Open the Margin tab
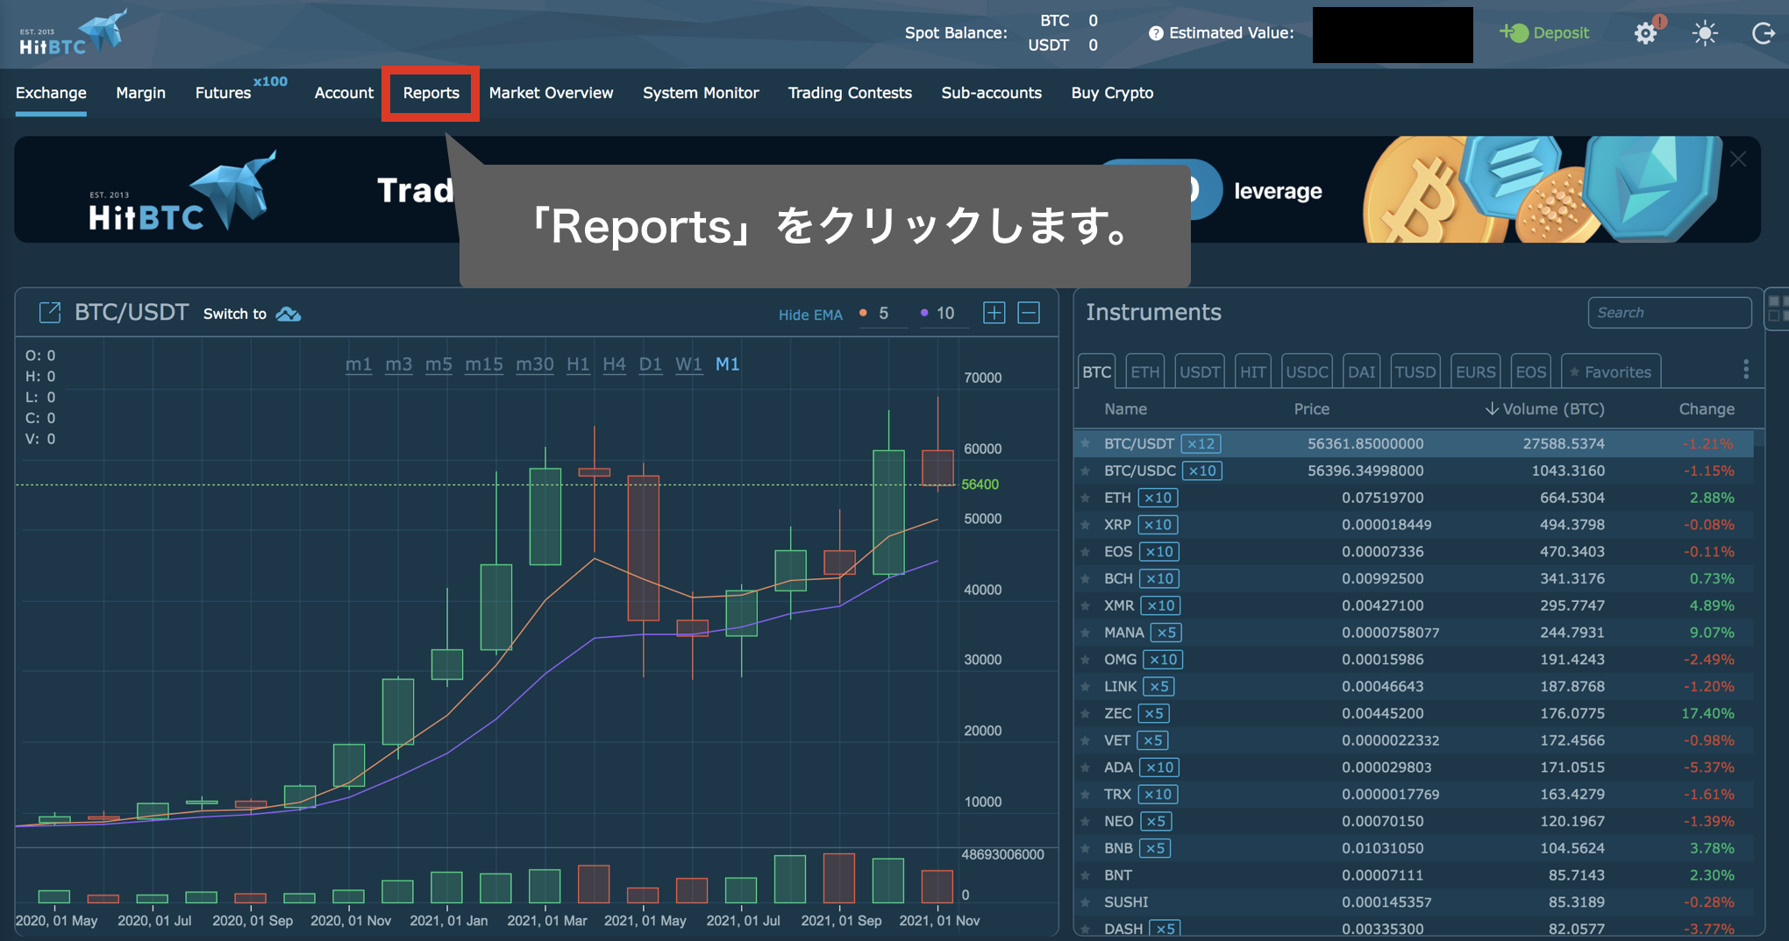 [140, 93]
